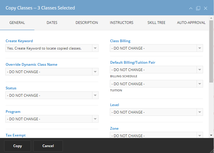Click the scrollbar up arrow

(x=211, y=18)
